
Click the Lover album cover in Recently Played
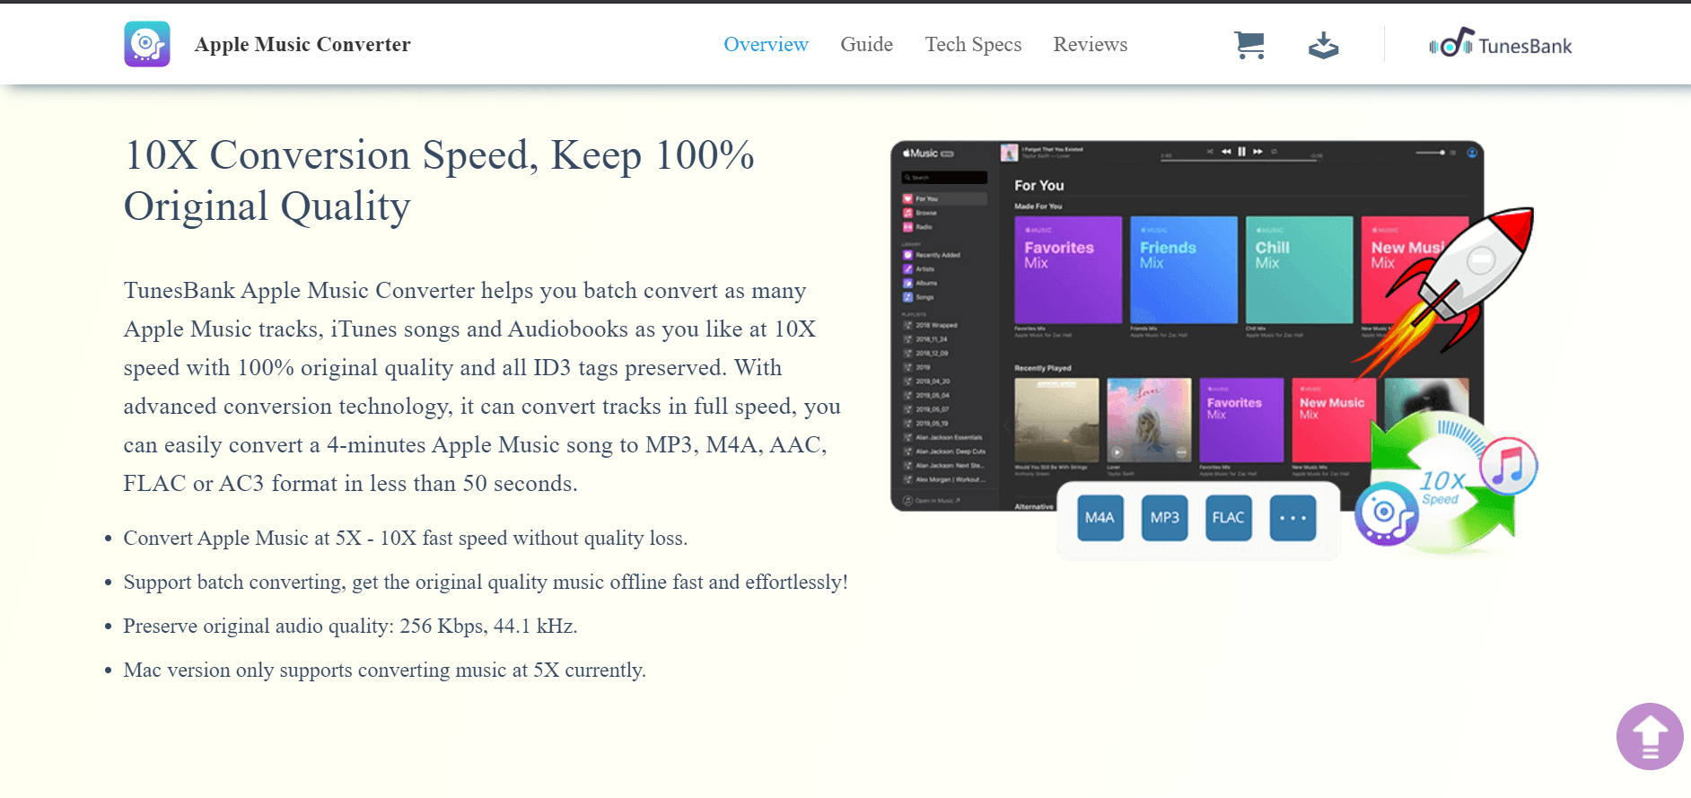pos(1149,420)
